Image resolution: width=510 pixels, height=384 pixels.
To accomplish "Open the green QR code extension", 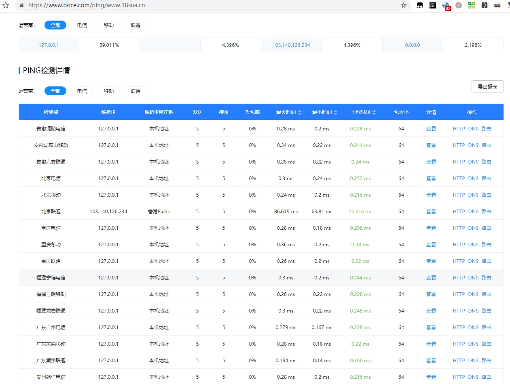I will pyautogui.click(x=471, y=5).
